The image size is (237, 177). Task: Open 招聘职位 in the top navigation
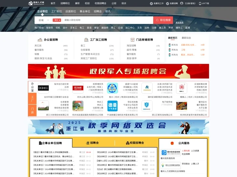(65, 3)
